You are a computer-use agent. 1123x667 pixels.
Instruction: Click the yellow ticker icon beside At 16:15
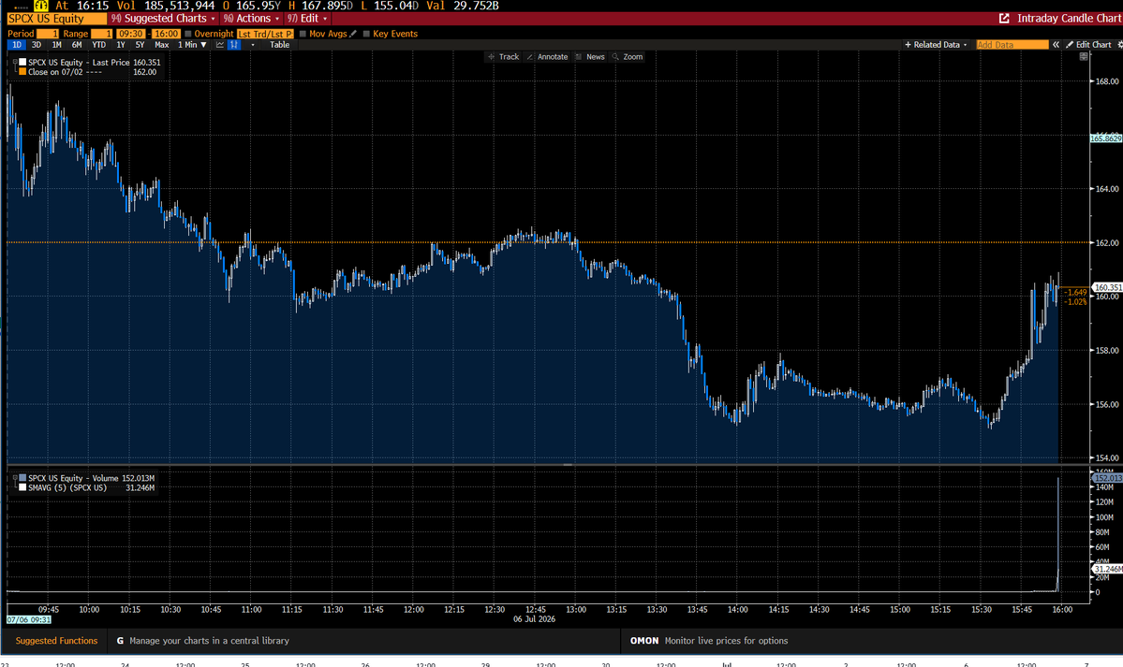[41, 5]
